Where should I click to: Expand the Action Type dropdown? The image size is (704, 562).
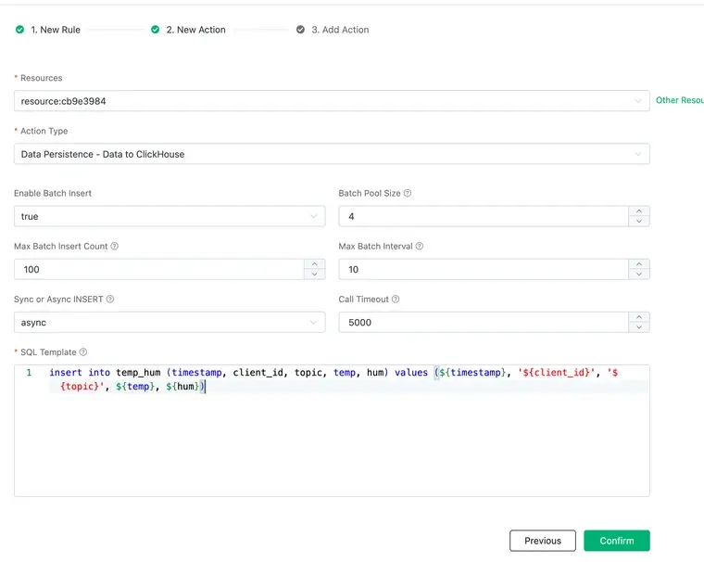pos(331,154)
